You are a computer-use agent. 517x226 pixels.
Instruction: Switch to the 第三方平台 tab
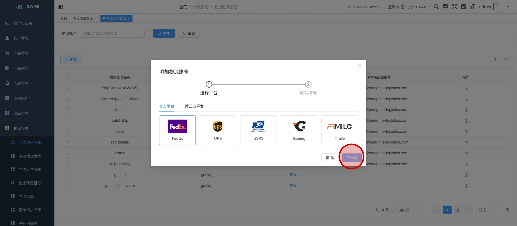tap(194, 106)
